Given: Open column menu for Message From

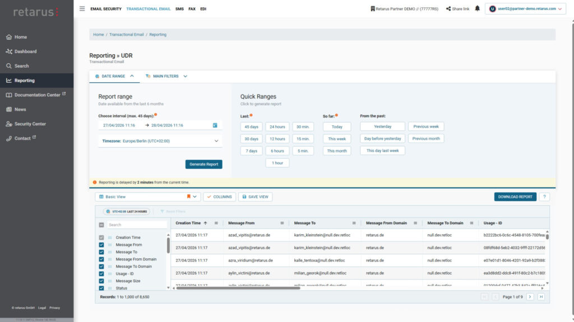Looking at the screenshot, I should tap(279, 223).
